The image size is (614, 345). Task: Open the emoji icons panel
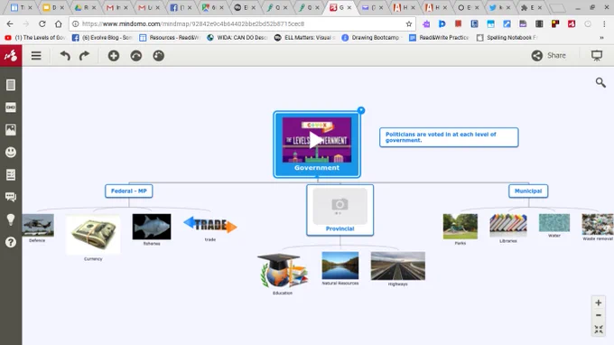[11, 152]
